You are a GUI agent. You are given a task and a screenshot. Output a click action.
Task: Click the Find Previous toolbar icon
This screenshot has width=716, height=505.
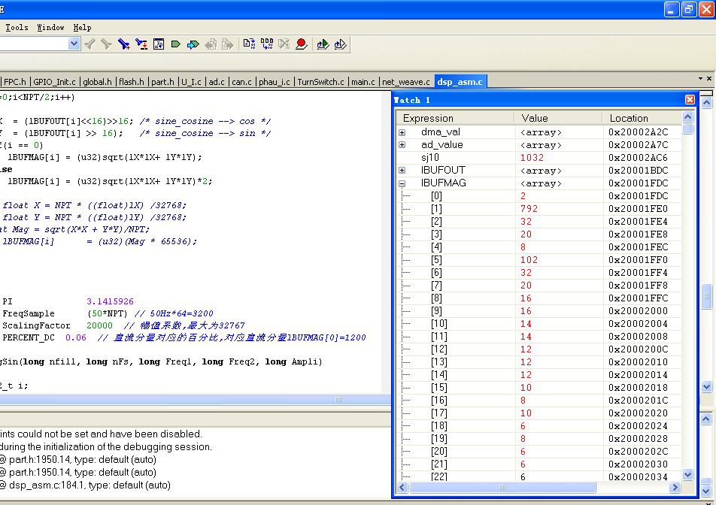90,44
